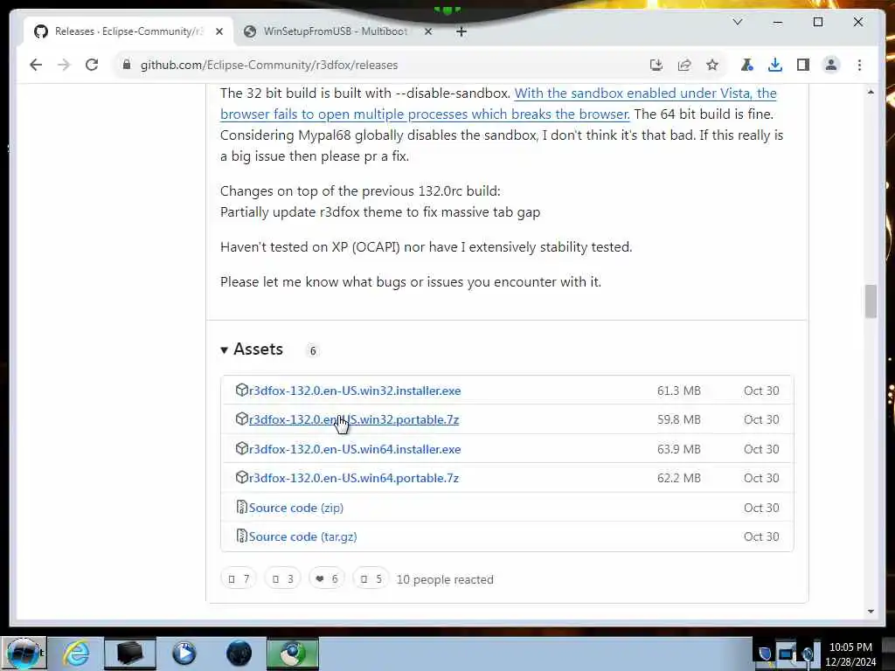
Task: Click the shield icon in system tray
Action: [x=765, y=654]
